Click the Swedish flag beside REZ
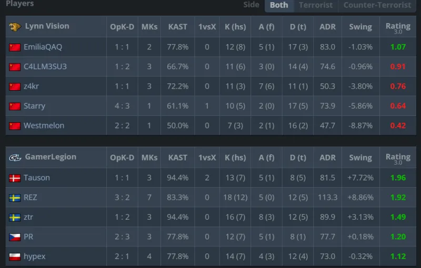Viewport: 421px width, 268px height. [15, 198]
